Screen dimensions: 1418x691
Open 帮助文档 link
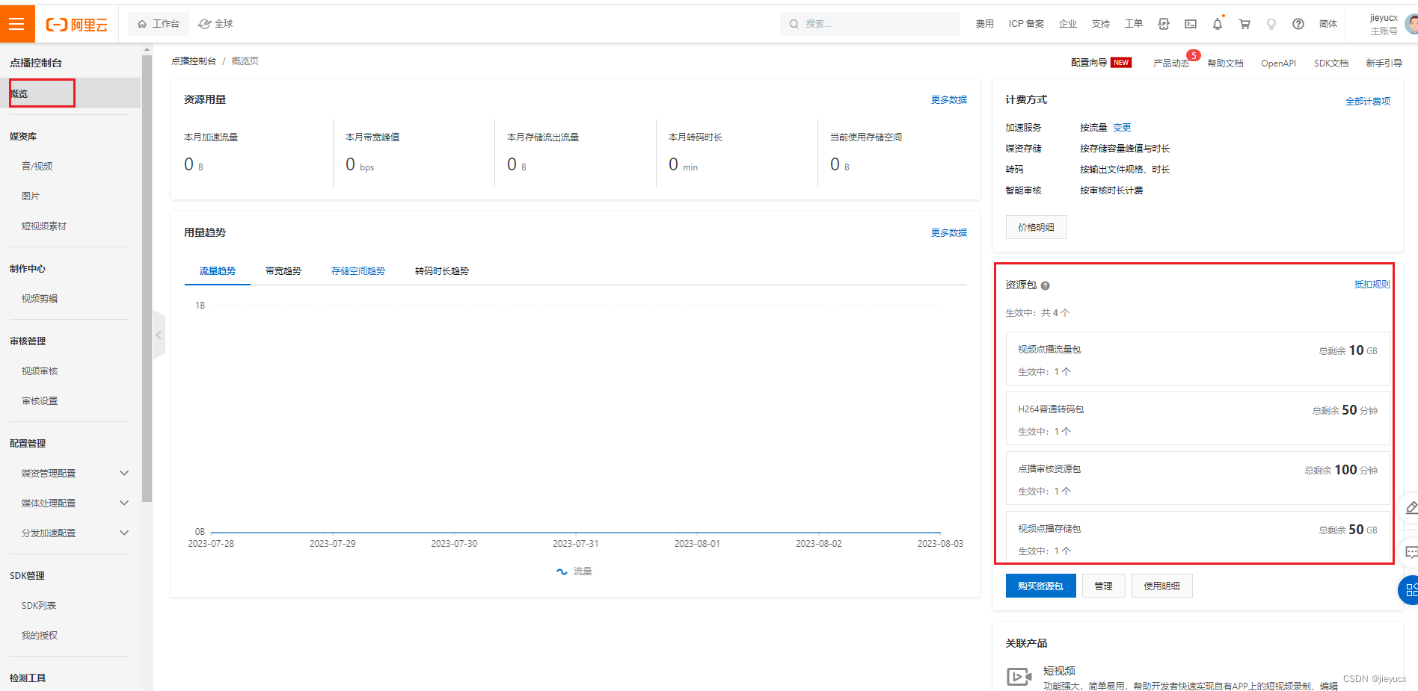click(x=1225, y=63)
